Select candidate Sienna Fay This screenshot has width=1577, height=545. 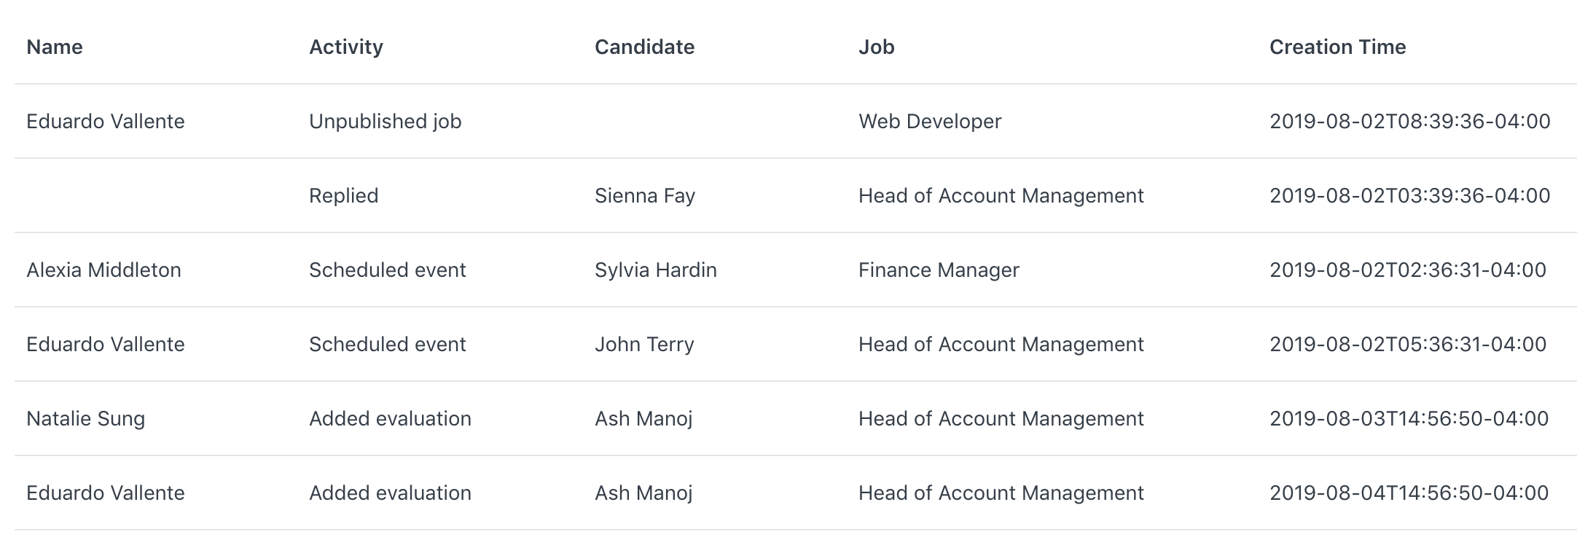click(x=645, y=196)
